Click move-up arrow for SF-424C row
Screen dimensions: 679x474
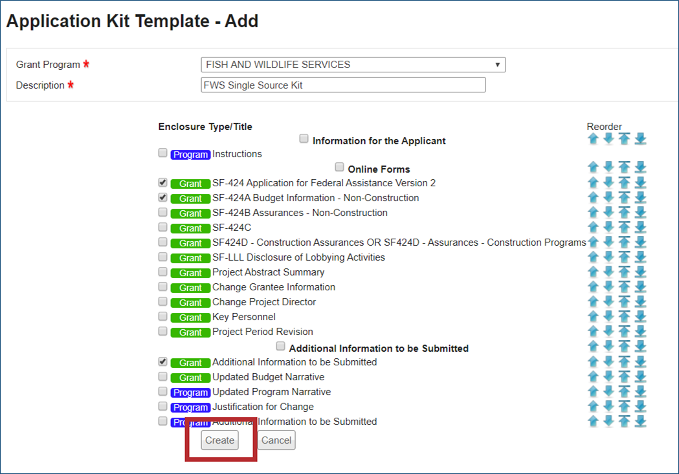[x=593, y=228]
